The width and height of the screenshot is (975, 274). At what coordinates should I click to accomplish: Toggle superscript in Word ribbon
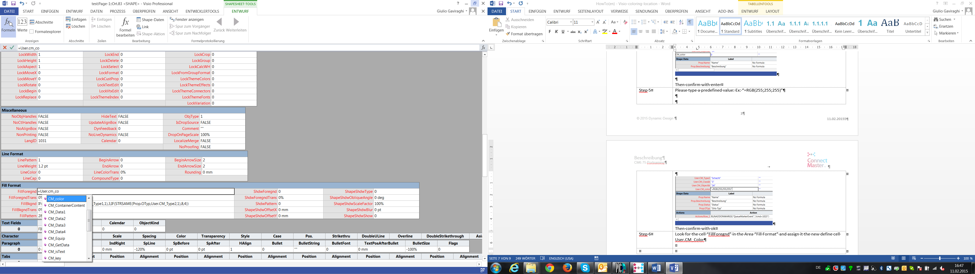(x=586, y=32)
